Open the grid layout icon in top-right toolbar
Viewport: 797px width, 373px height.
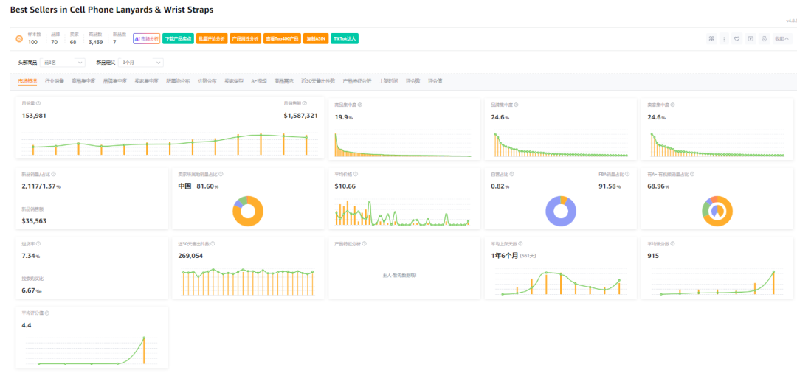click(x=711, y=38)
